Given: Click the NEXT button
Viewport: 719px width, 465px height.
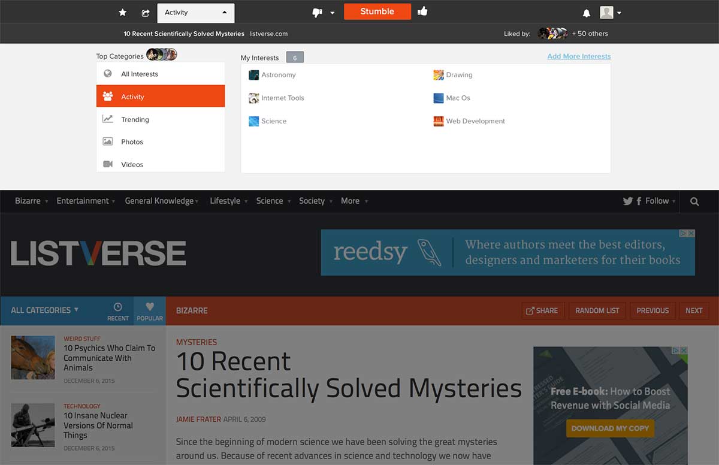Looking at the screenshot, I should pos(694,310).
